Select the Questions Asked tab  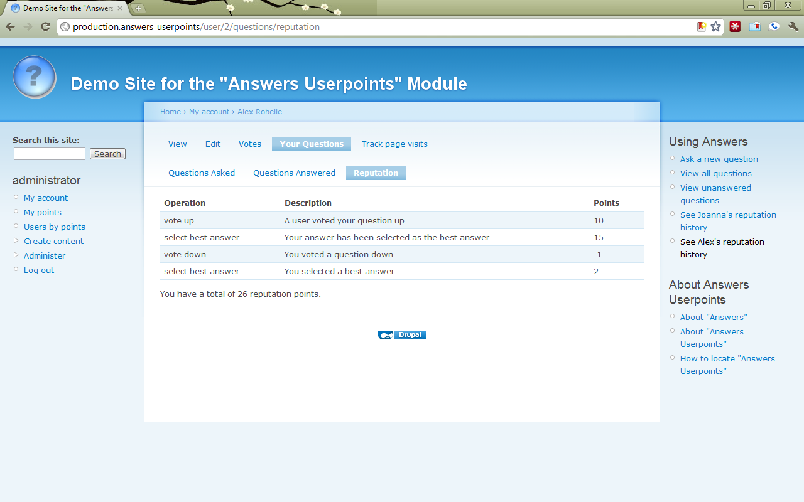coord(201,173)
